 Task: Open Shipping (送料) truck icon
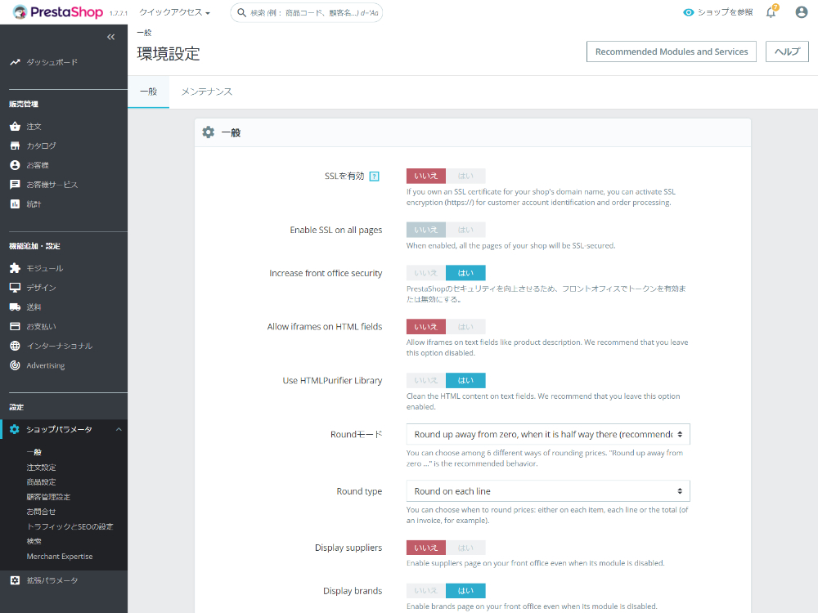(x=15, y=307)
